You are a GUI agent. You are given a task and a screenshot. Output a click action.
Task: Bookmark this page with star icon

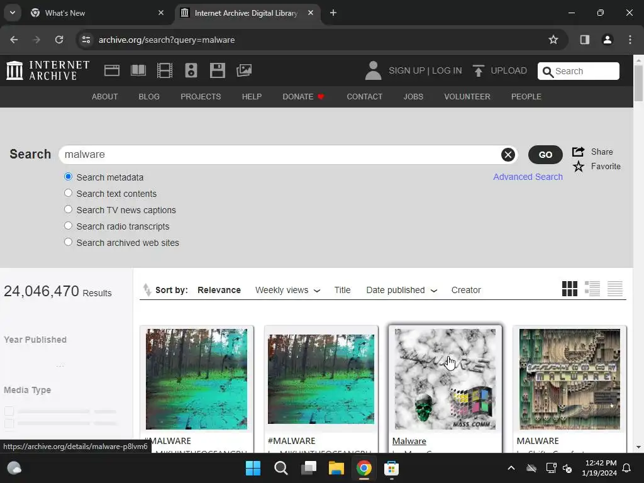[553, 40]
